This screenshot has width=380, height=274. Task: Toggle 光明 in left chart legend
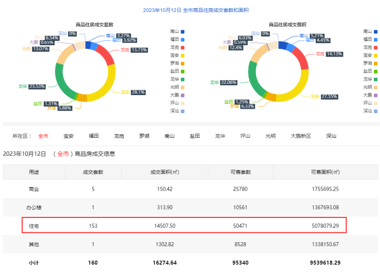pos(177,87)
